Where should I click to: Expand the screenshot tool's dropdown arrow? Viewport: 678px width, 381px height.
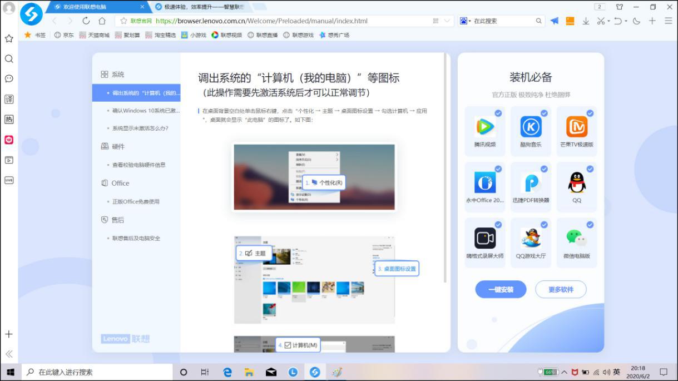click(610, 22)
